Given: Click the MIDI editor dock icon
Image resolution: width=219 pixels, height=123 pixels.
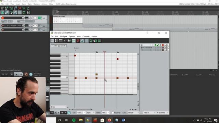Looking at the screenshot, I should coord(100,41).
